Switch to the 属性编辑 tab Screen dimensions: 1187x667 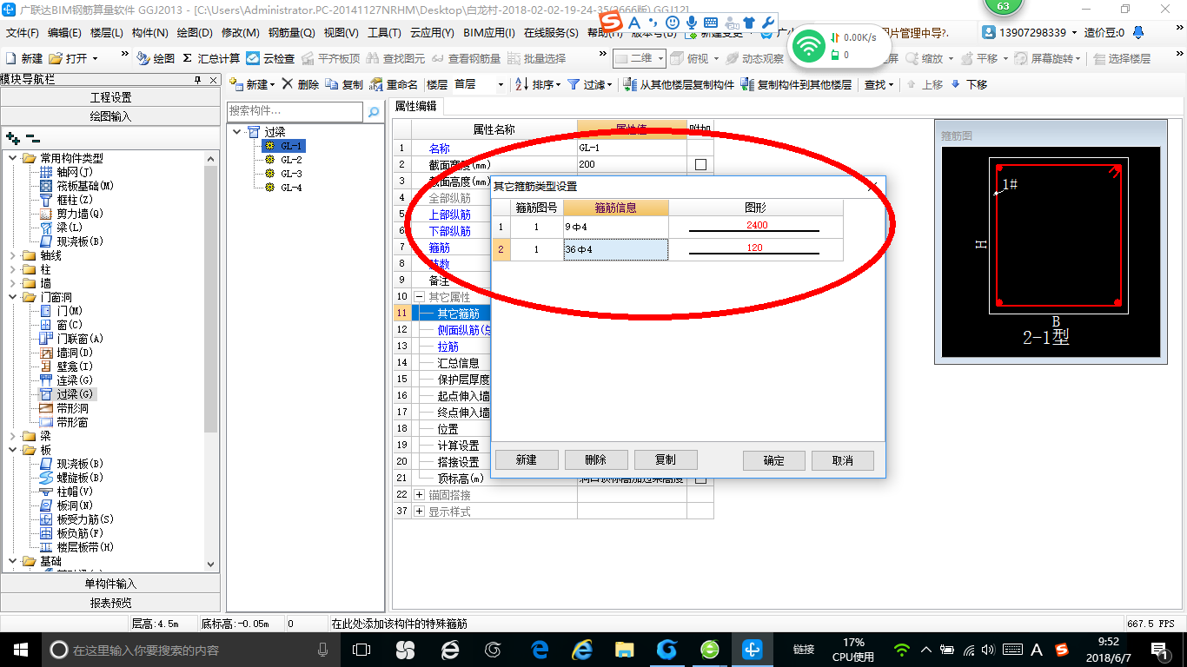[x=416, y=106]
